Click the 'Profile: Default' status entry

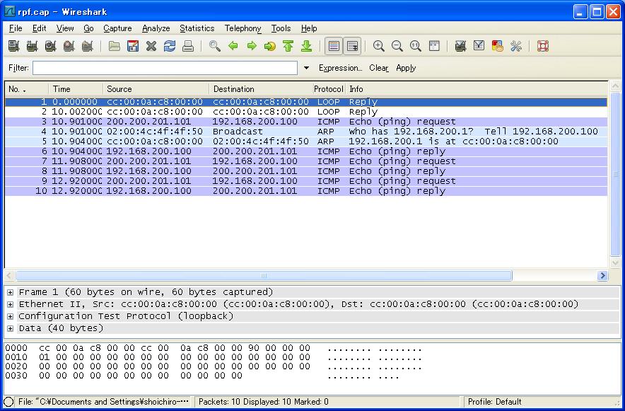click(495, 402)
